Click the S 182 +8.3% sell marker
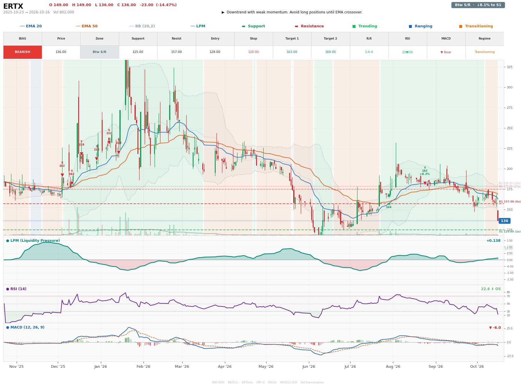The height and width of the screenshot is (387, 524). point(425,183)
